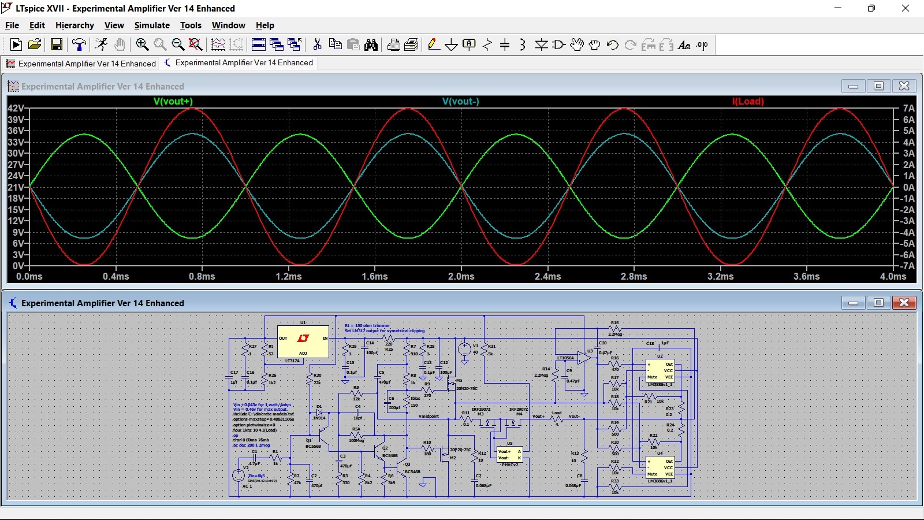Print with the second printer icon

click(411, 44)
